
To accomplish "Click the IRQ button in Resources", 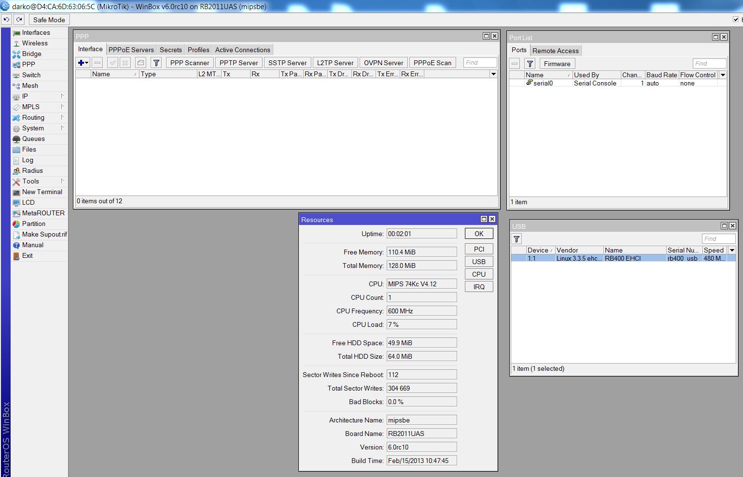I will click(479, 287).
